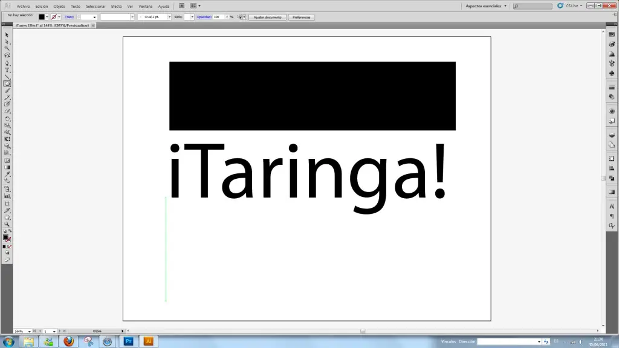Select the Ellipse shape tool
The height and width of the screenshot is (348, 619).
point(7,84)
